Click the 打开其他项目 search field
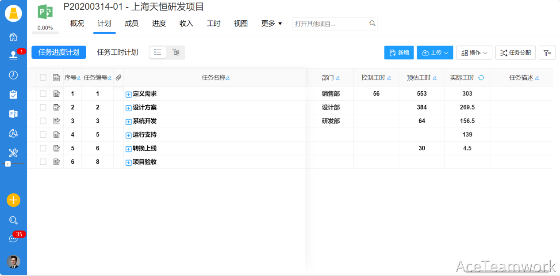Viewport: 560px width, 276px height. point(330,24)
